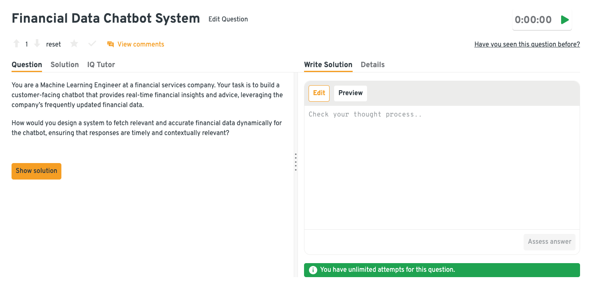Open the IQ Tutor tab
This screenshot has height=294, width=592.
click(101, 65)
